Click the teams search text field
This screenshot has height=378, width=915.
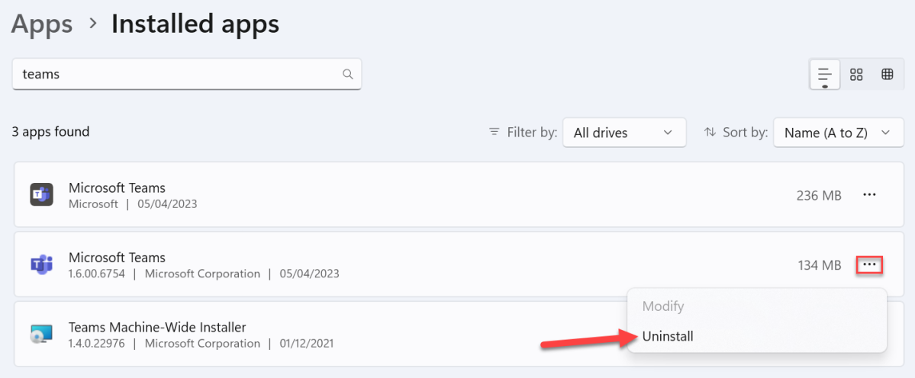coord(187,74)
